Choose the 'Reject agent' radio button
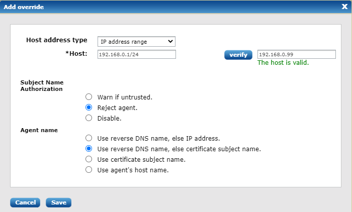Screen dimensions: 352x212 point(89,108)
